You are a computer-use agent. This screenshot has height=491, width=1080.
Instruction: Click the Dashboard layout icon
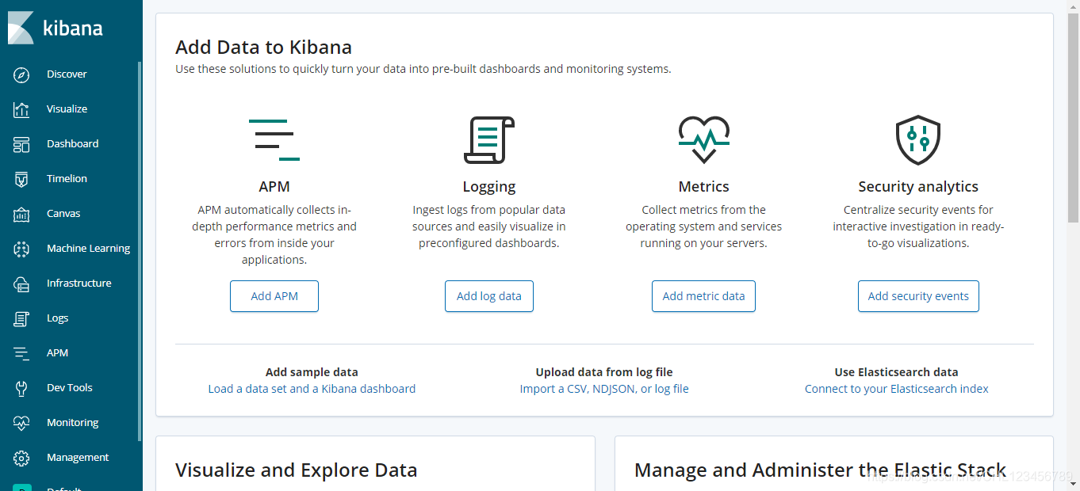tap(21, 144)
